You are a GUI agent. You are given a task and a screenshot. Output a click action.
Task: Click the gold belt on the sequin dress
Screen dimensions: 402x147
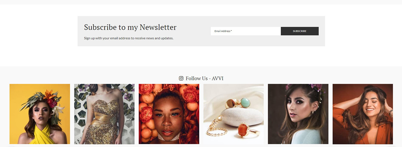point(104,118)
